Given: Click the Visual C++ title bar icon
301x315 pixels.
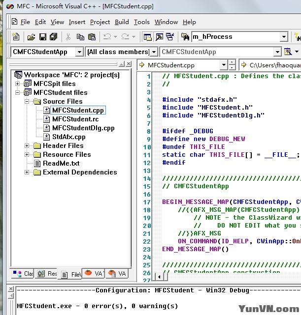Looking at the screenshot, I should (x=10, y=6).
